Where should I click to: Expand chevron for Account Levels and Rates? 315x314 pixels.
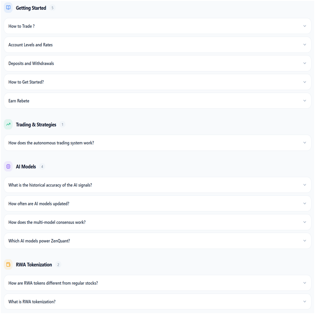tap(305, 45)
